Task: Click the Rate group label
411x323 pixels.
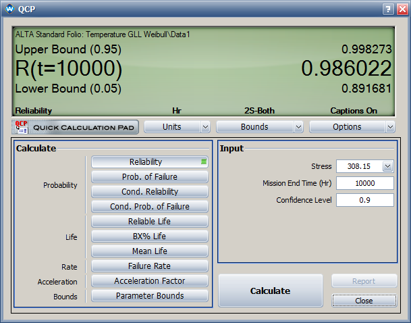Action: click(70, 267)
